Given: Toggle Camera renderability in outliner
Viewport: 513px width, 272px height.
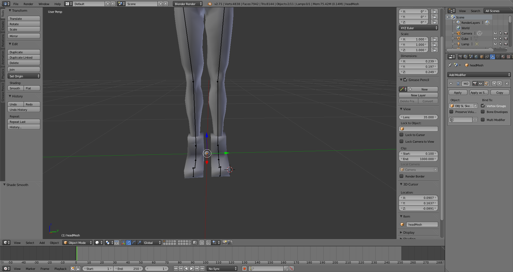Looking at the screenshot, I should [506, 33].
